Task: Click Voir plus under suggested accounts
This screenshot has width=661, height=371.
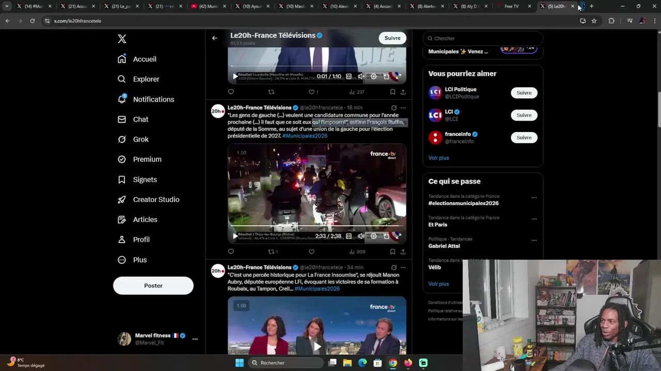Action: [x=438, y=158]
